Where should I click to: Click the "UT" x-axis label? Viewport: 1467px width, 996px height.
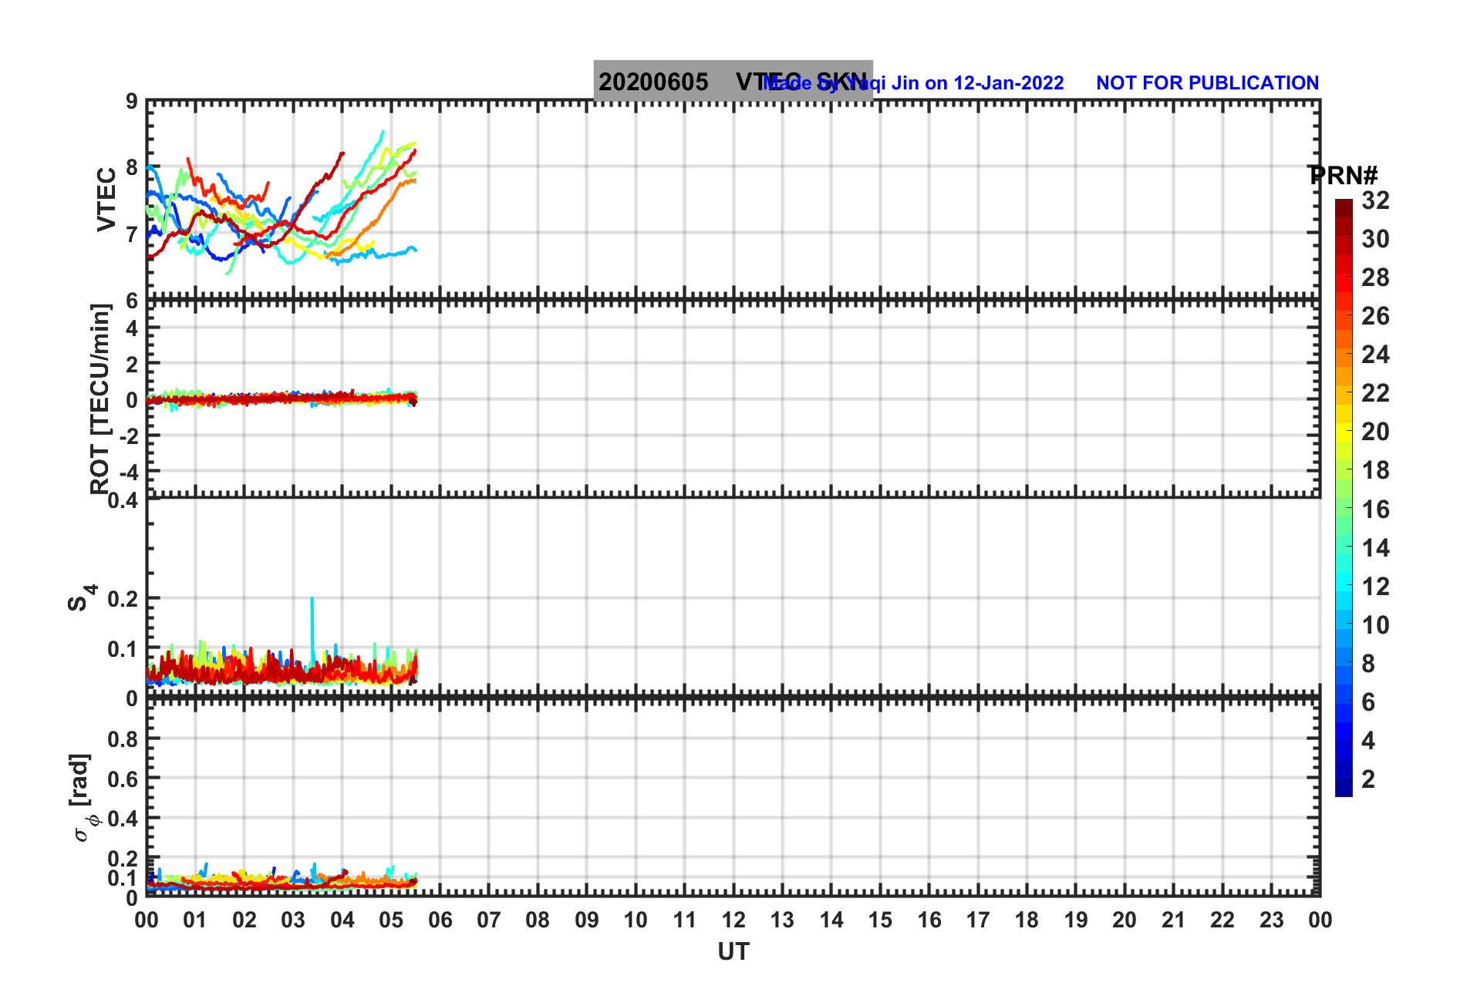(x=733, y=952)
